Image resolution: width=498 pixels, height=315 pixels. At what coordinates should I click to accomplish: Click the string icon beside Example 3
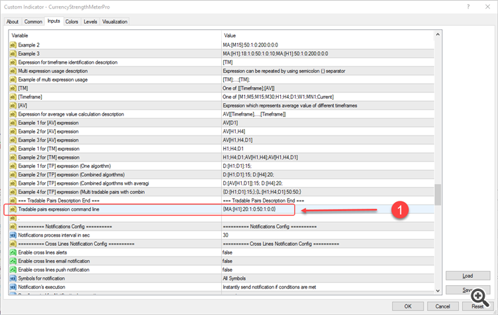(13, 53)
